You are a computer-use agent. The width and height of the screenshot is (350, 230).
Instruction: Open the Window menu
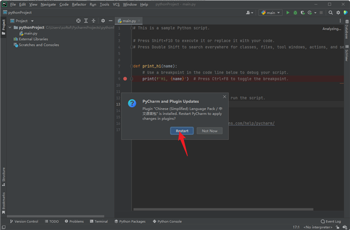[129, 5]
